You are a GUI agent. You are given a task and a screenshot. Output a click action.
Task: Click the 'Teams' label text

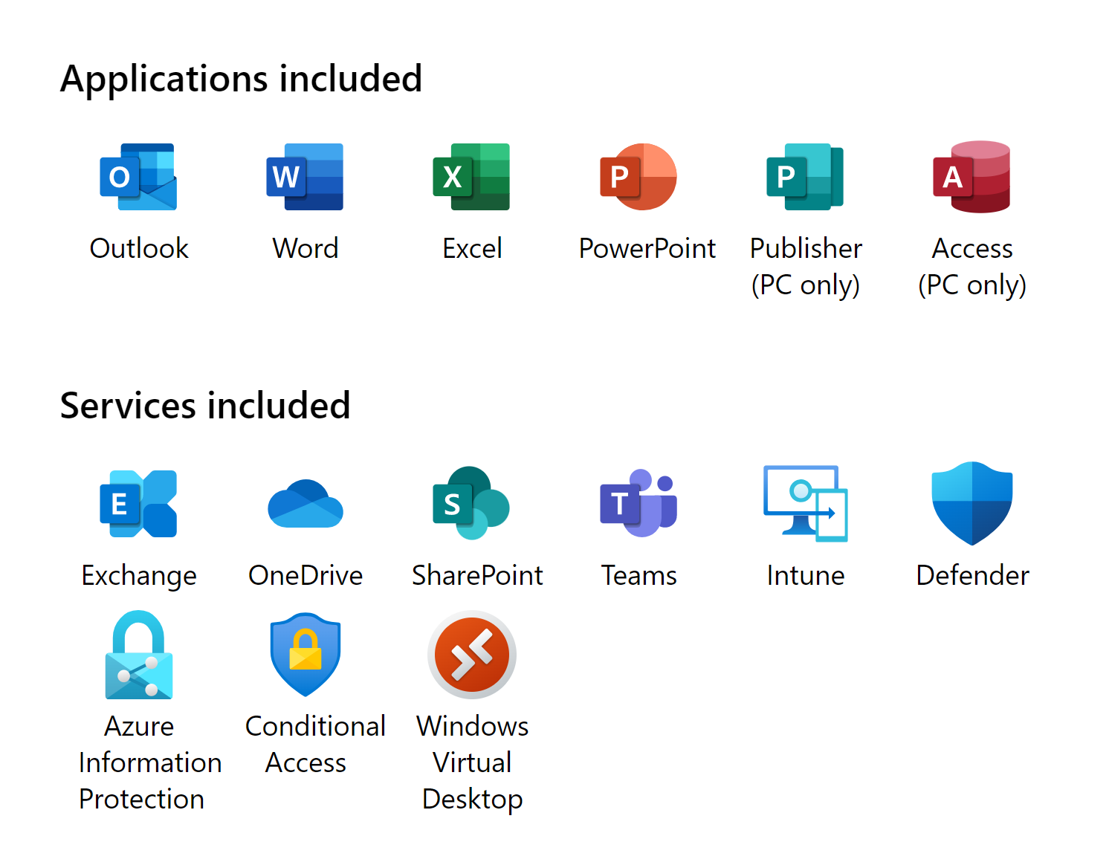click(638, 575)
